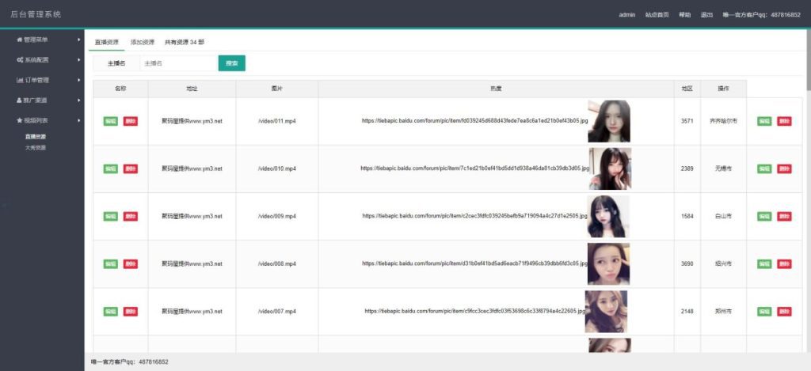This screenshot has width=811, height=371.
Task: Open the 帮助 link in top bar
Action: pos(684,15)
